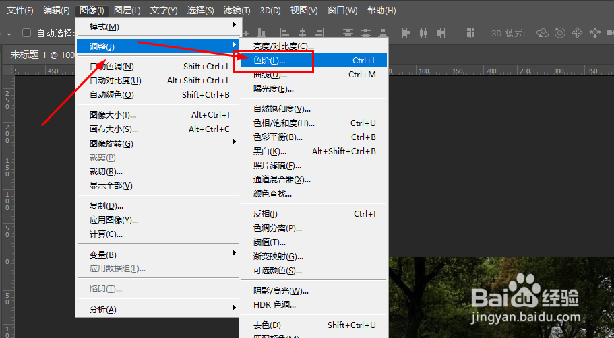Open the 视图(V) menu
The height and width of the screenshot is (338, 614).
pos(304,11)
